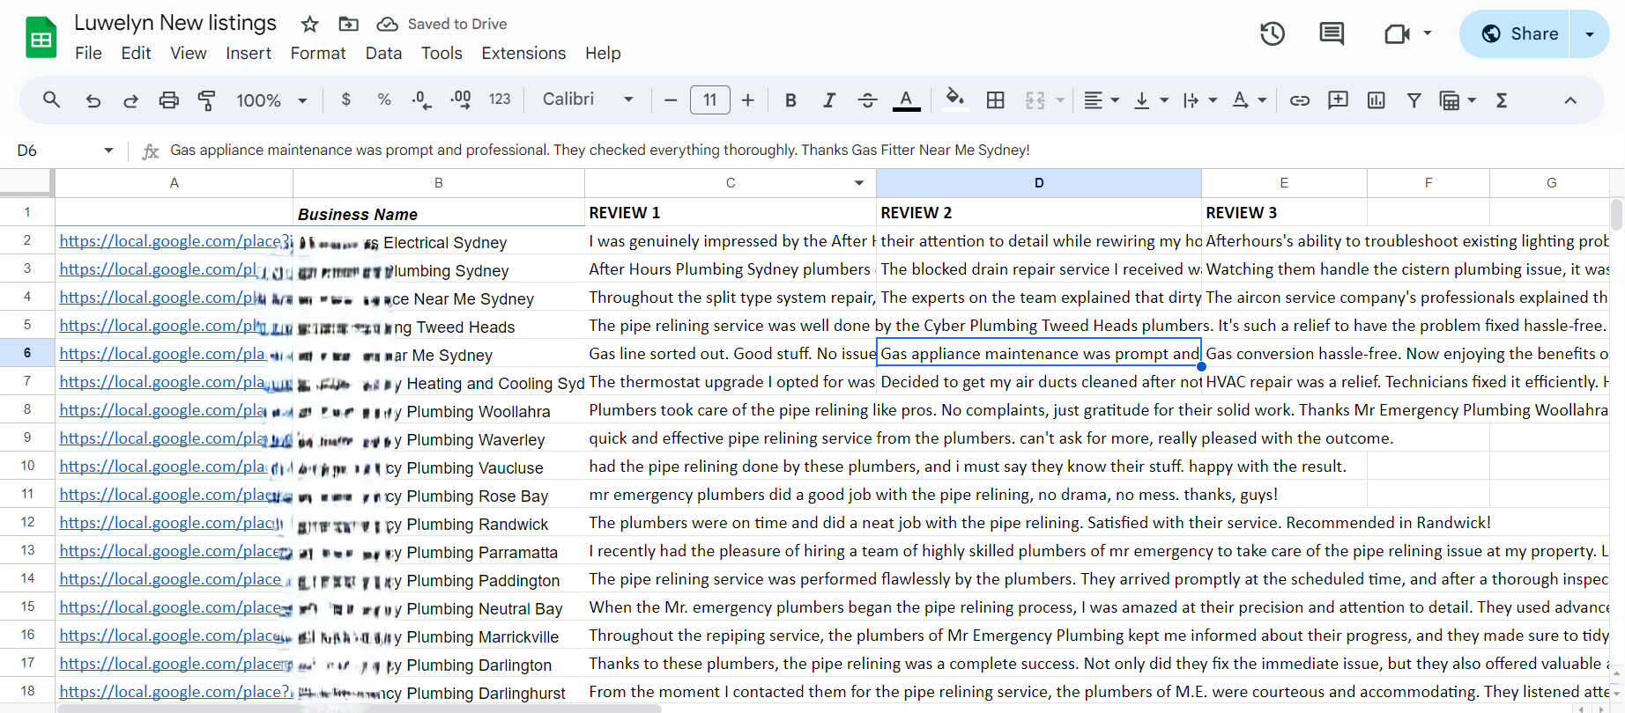Open column C header dropdown arrow
Screen dimensions: 1625x713
tap(859, 183)
